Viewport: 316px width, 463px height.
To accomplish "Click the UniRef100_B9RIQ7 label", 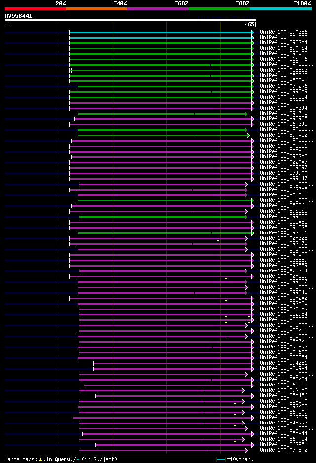I will pyautogui.click(x=283, y=281).
